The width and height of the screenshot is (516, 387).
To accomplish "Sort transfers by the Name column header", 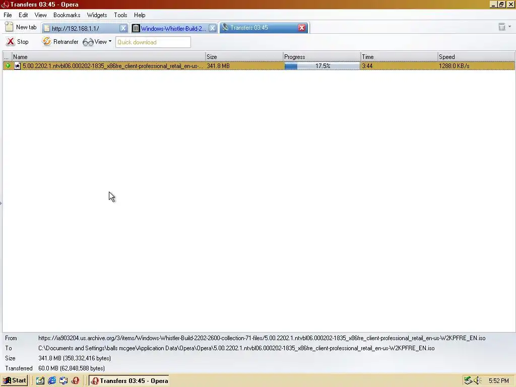I will point(109,56).
